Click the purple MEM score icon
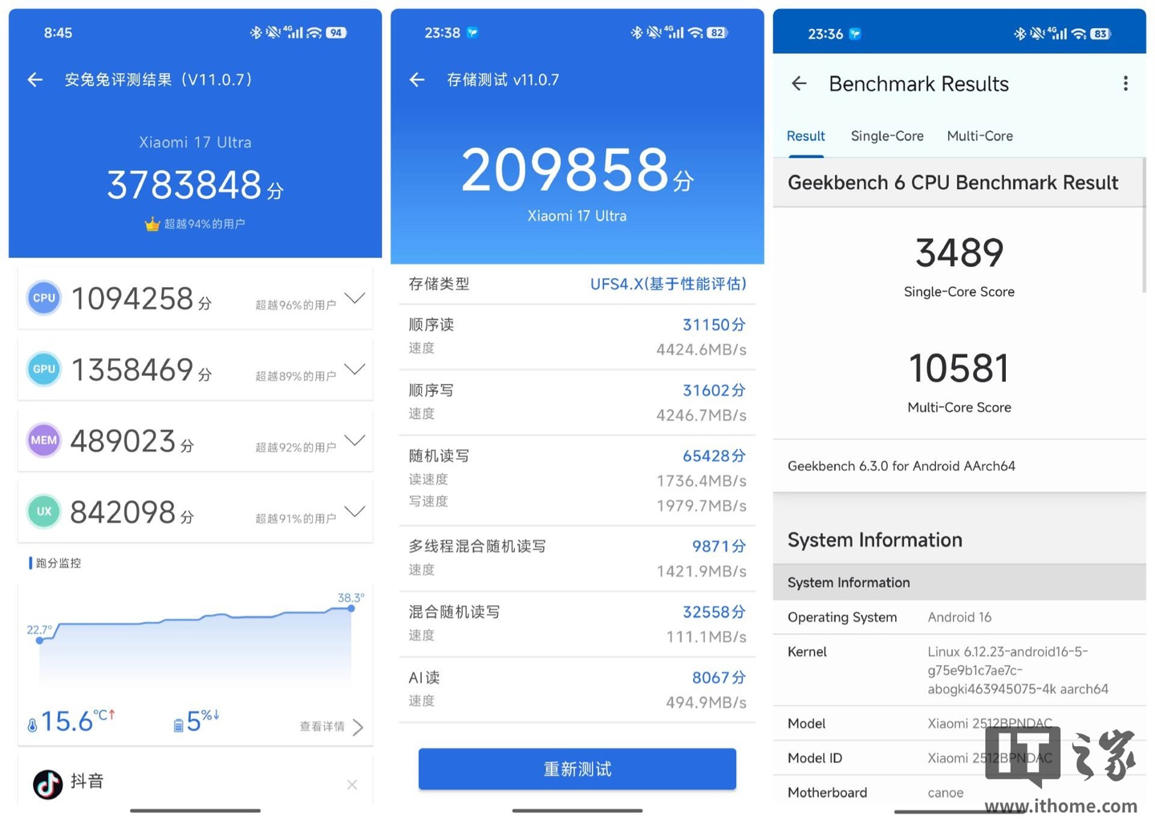 (x=44, y=440)
